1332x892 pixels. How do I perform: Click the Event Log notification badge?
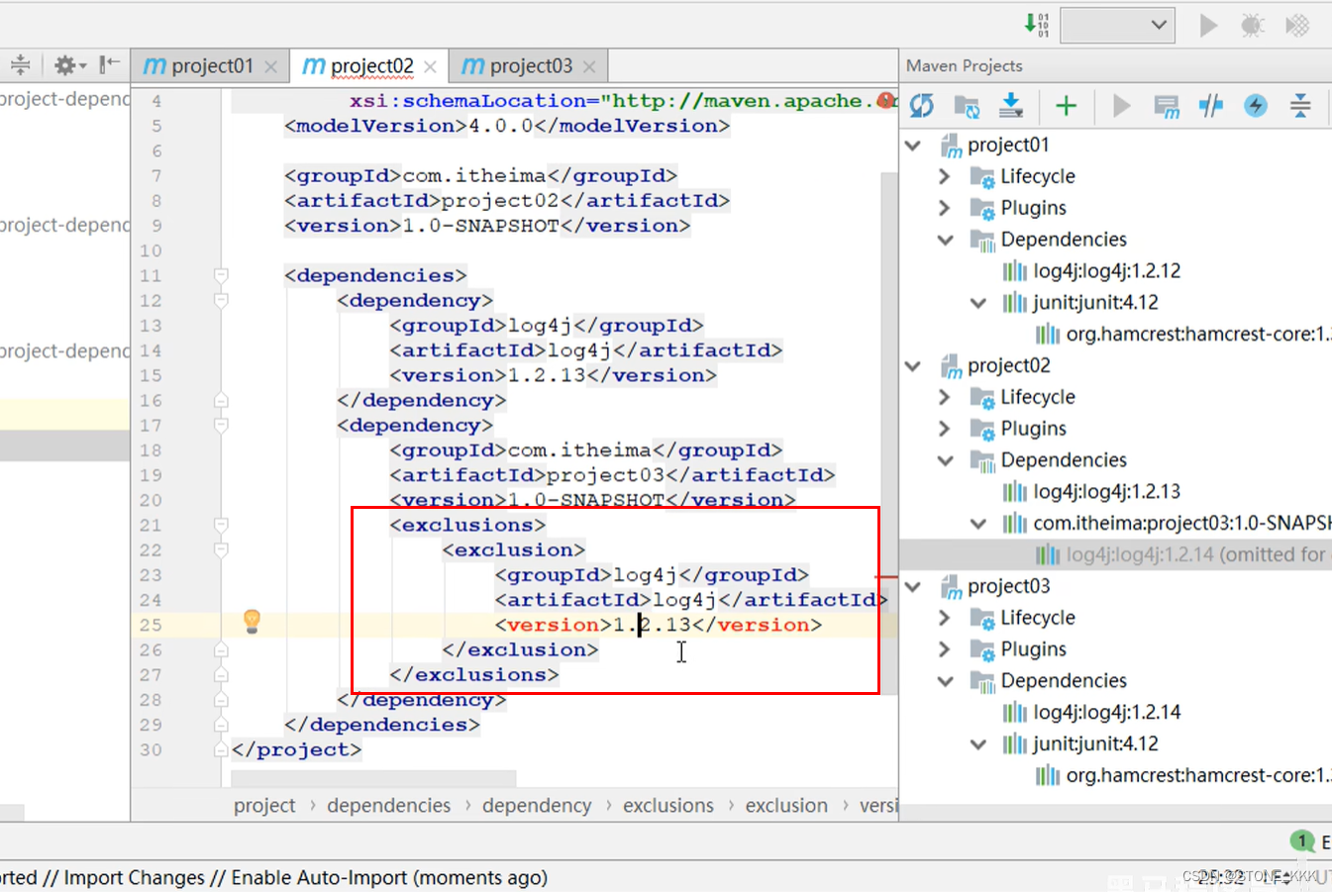(1302, 842)
